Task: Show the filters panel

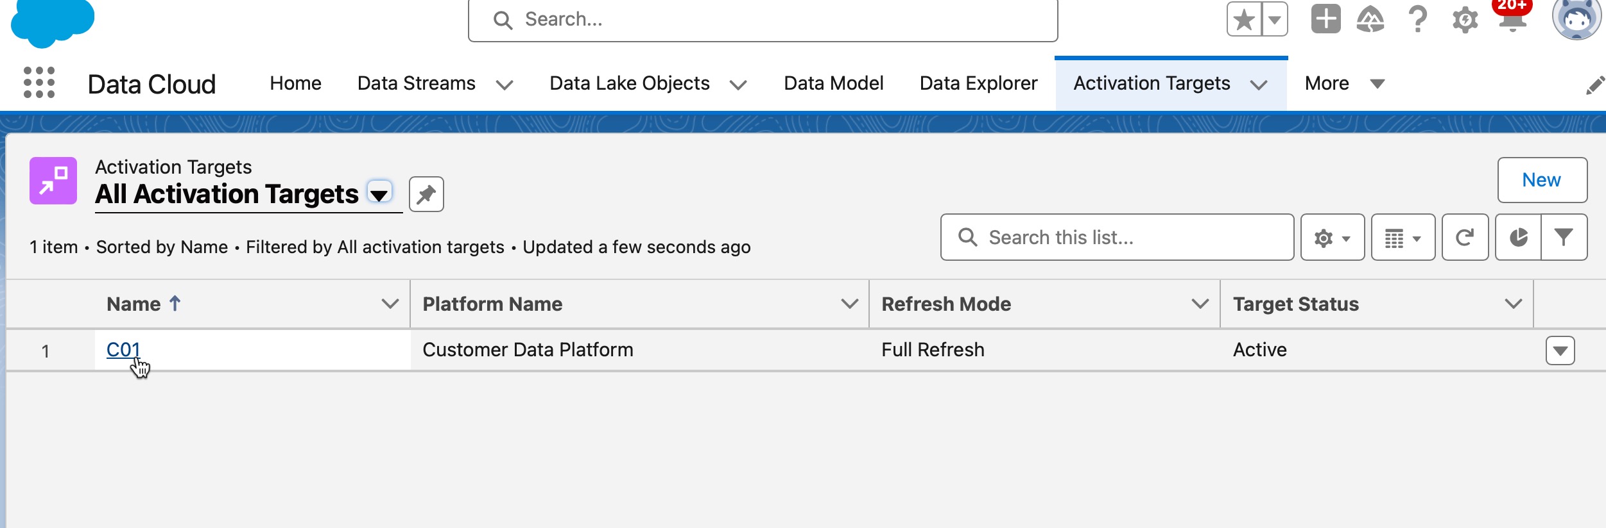Action: click(1564, 238)
